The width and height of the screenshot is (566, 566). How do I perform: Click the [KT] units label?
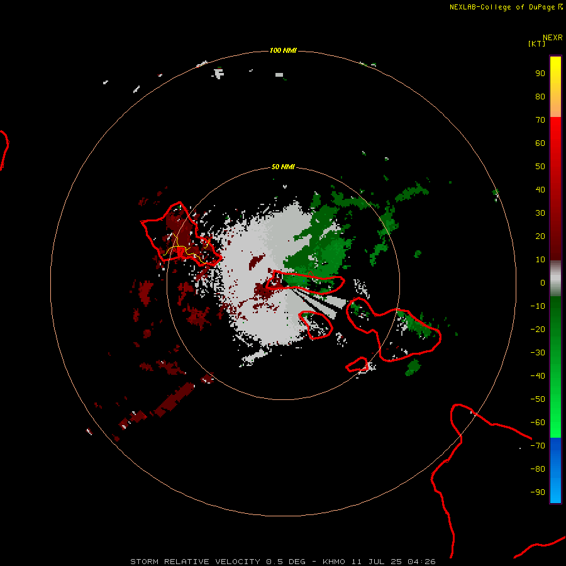pyautogui.click(x=536, y=43)
